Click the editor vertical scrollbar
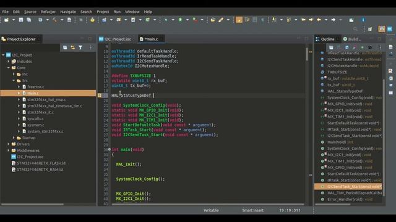Screen dimensions: 396x222 (x=307, y=54)
